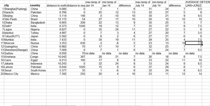Click row number 20 in the first column
The height and width of the screenshot is (106, 210).
(2, 74)
